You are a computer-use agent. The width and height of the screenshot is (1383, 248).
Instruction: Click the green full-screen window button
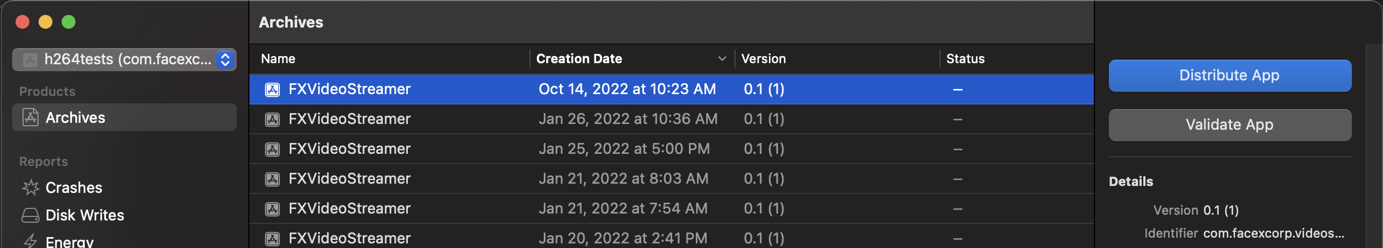[x=69, y=22]
